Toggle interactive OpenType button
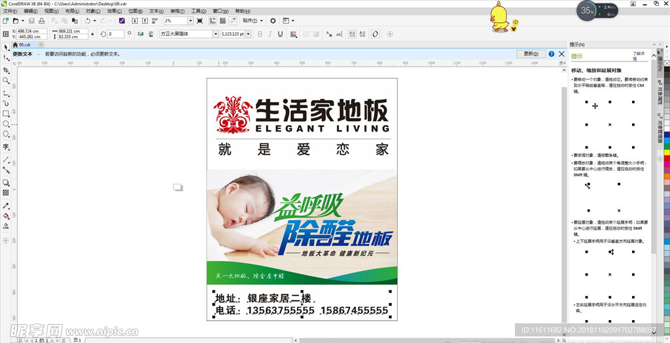 tap(375, 34)
